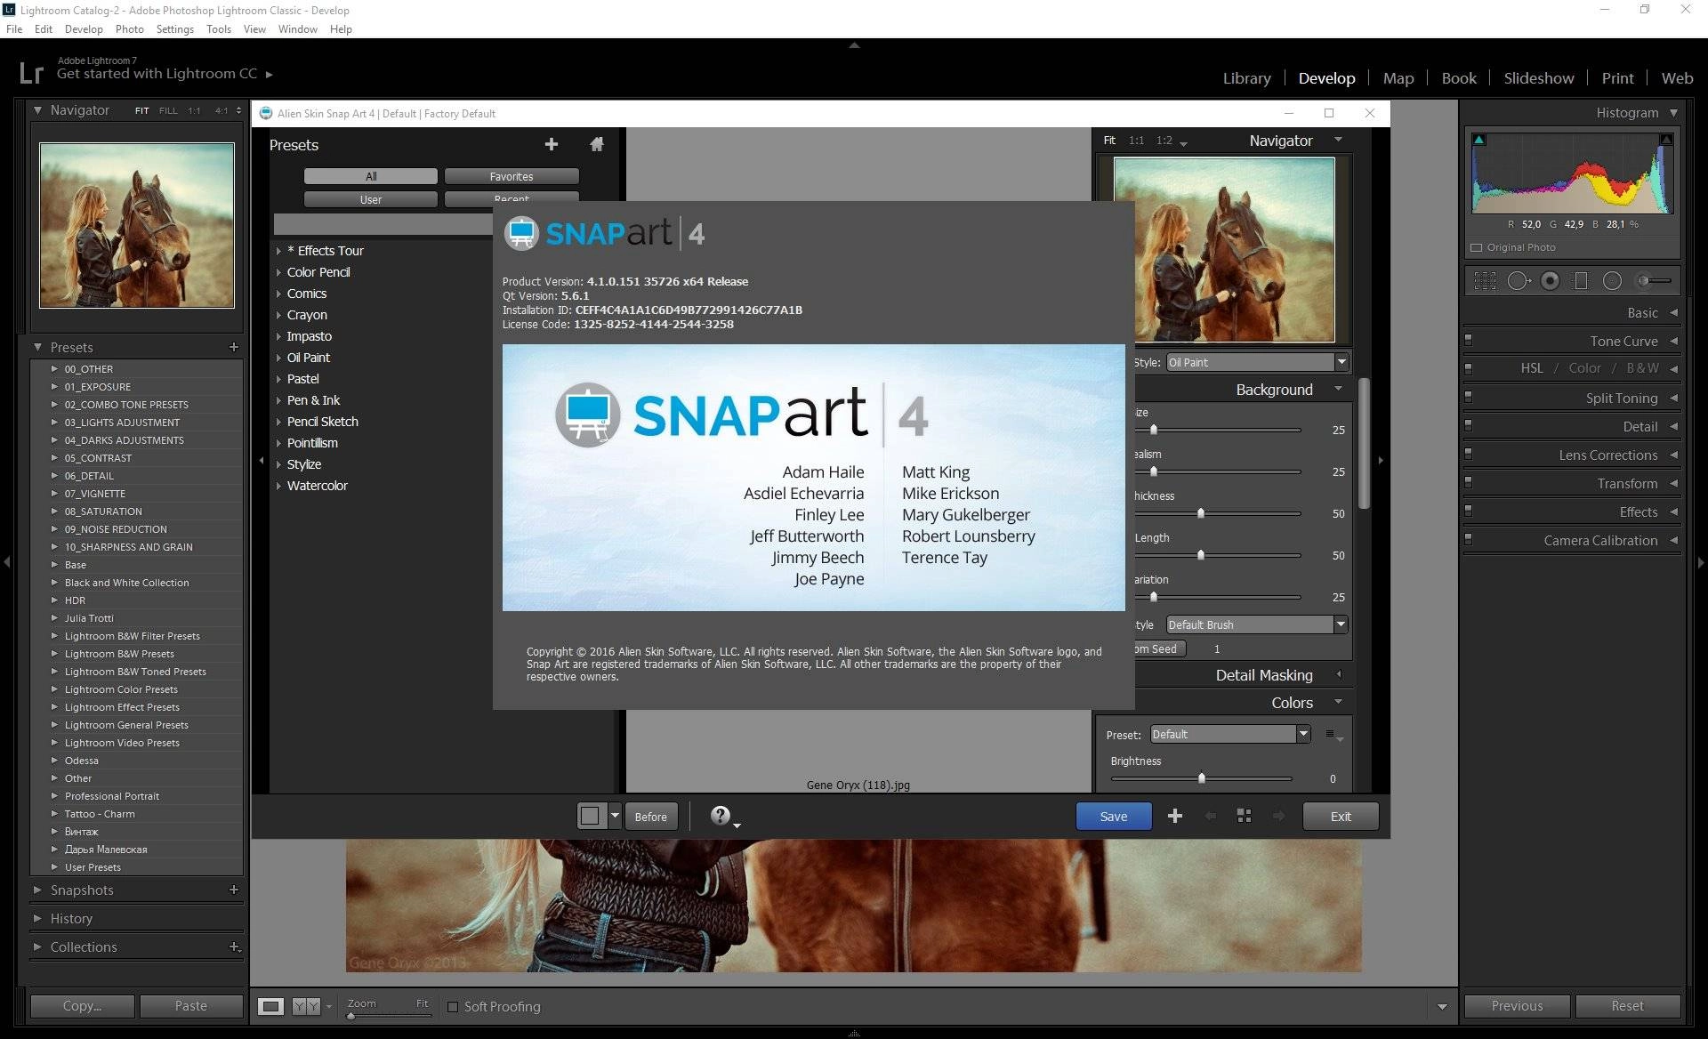Expand the Watercolor preset category
Image resolution: width=1708 pixels, height=1039 pixels.
point(278,486)
